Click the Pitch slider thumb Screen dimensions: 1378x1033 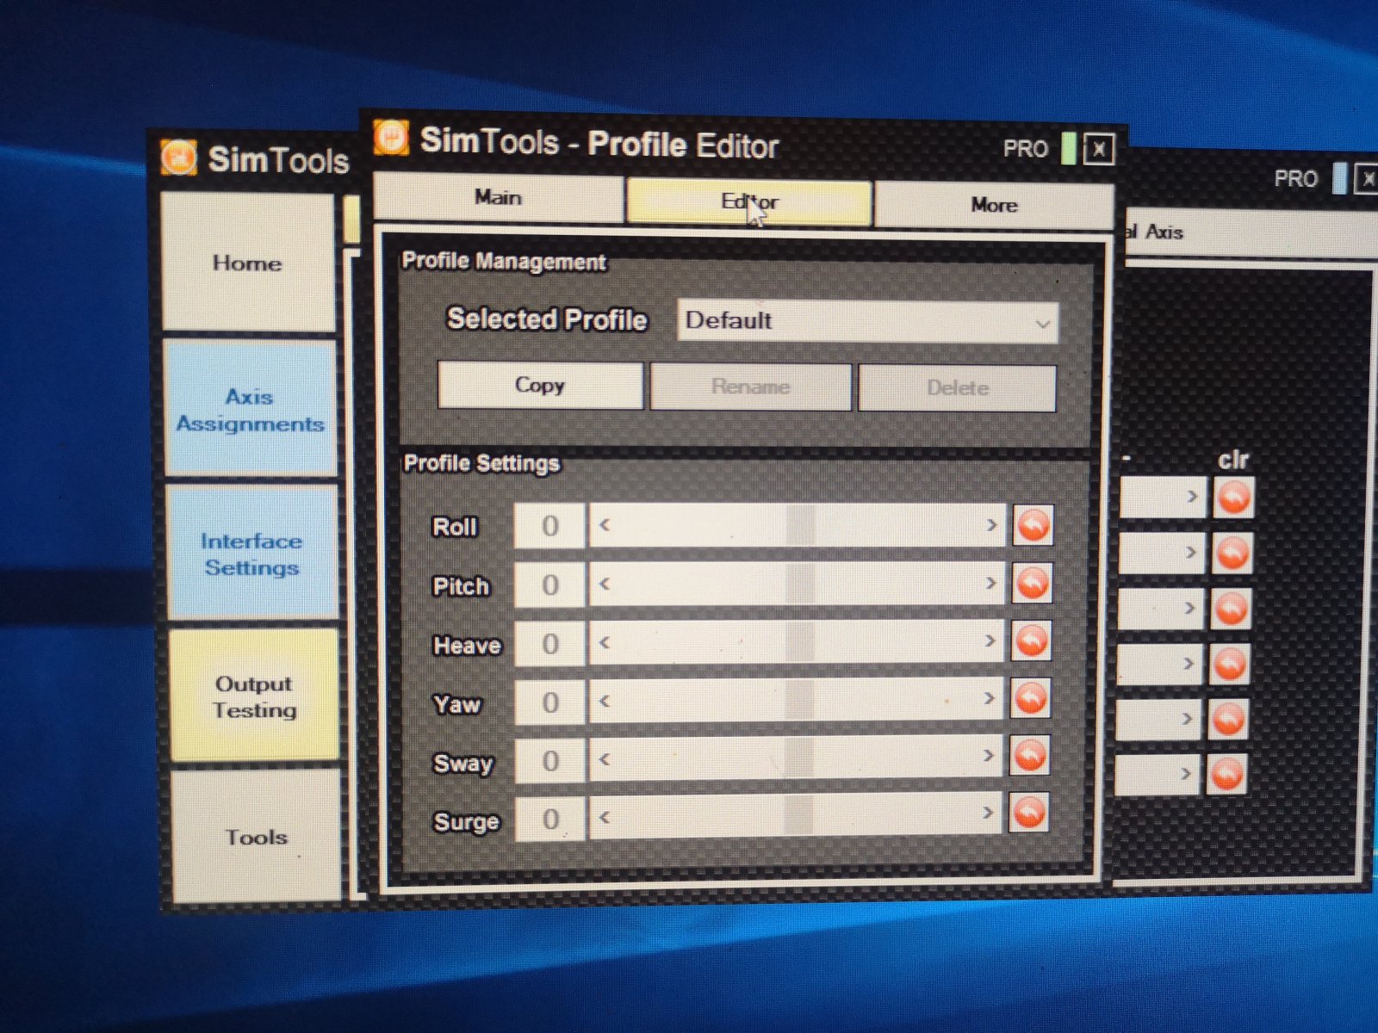click(800, 584)
